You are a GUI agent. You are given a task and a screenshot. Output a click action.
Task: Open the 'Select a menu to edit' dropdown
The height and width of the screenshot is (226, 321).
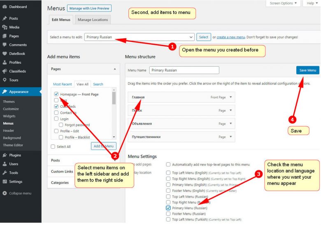point(139,37)
